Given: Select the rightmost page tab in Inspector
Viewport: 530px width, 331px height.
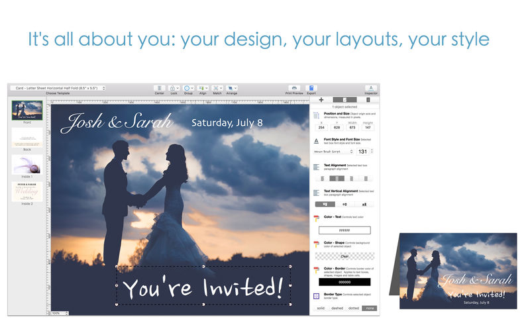Looking at the screenshot, I should (x=368, y=100).
